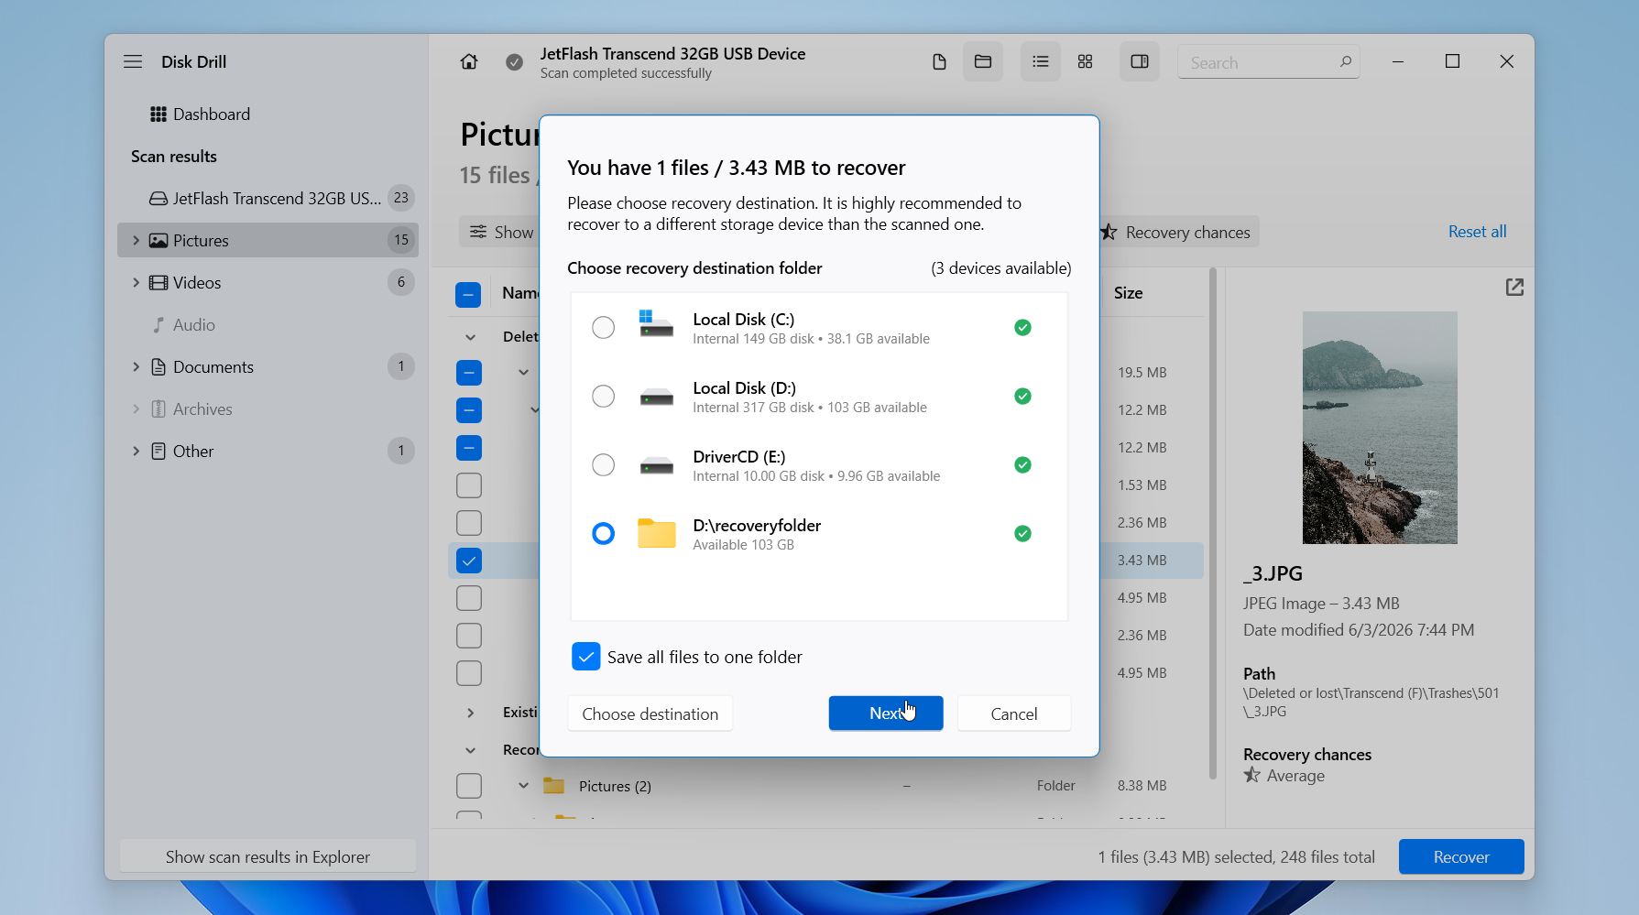Select JetFlash Transcend 32GB scan result
1639x915 pixels.
click(x=268, y=199)
